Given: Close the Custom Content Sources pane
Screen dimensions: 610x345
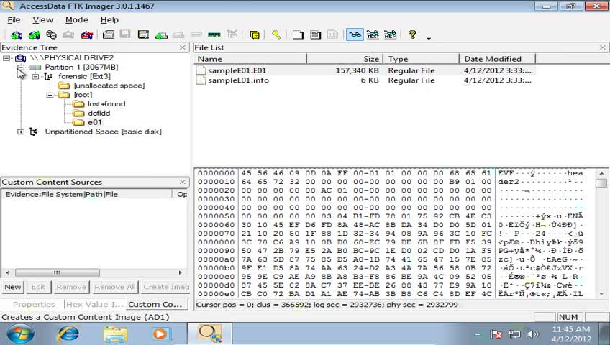Looking at the screenshot, I should [x=183, y=182].
